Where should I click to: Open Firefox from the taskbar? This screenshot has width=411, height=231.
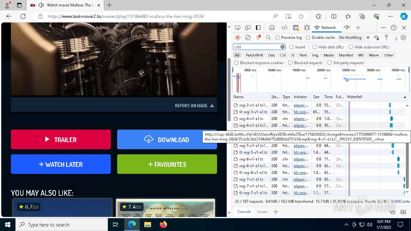163,225
